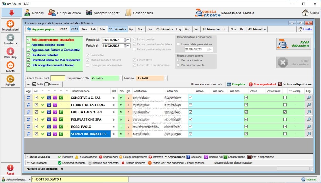Click into the Cerca search field
The width and height of the screenshot is (321, 183).
tap(58, 78)
